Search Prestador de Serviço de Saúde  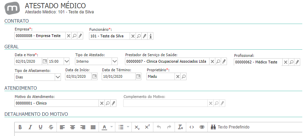[218, 61]
